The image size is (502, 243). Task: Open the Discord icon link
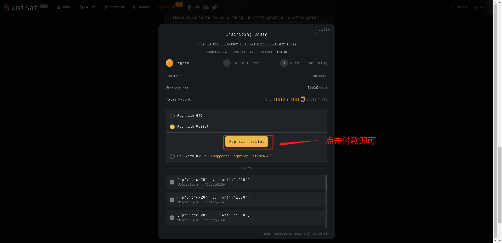(x=206, y=7)
